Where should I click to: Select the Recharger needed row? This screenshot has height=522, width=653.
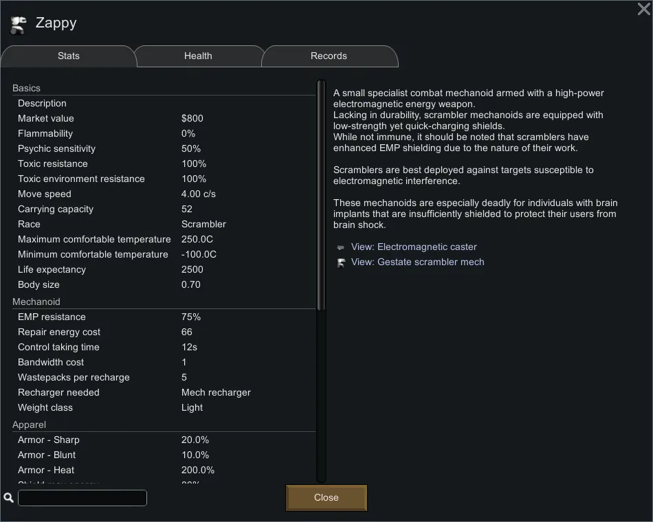tap(137, 393)
